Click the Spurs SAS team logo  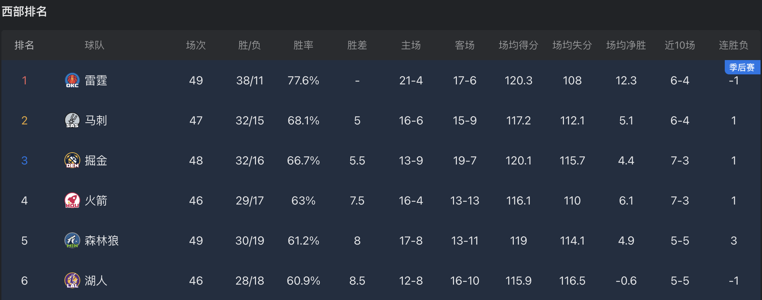point(72,121)
